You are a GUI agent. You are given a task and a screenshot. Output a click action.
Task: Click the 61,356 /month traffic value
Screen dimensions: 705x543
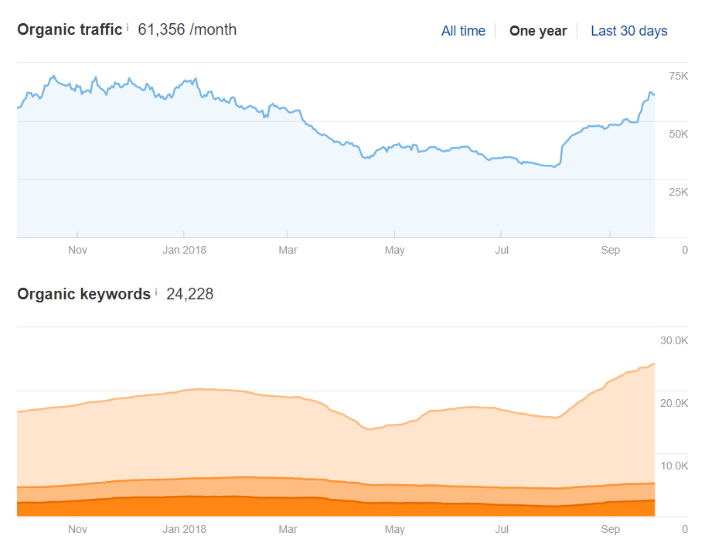pyautogui.click(x=187, y=29)
